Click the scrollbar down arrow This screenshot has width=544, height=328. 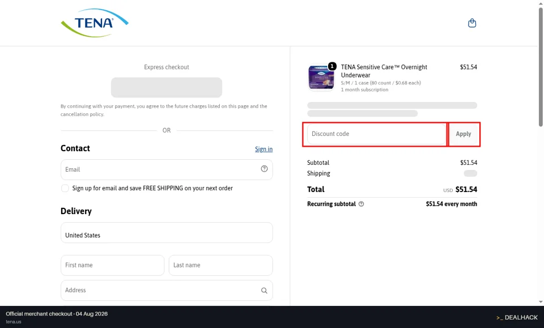[x=541, y=302]
